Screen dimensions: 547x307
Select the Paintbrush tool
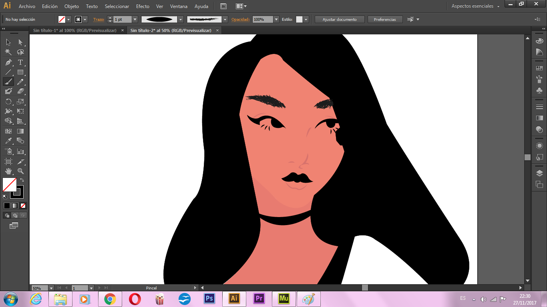(x=8, y=82)
